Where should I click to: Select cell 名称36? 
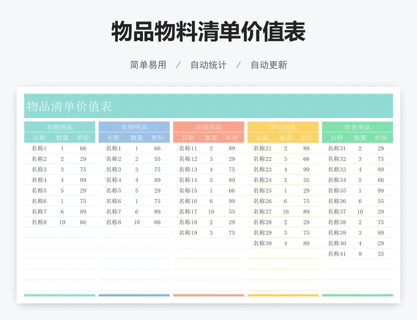337,201
